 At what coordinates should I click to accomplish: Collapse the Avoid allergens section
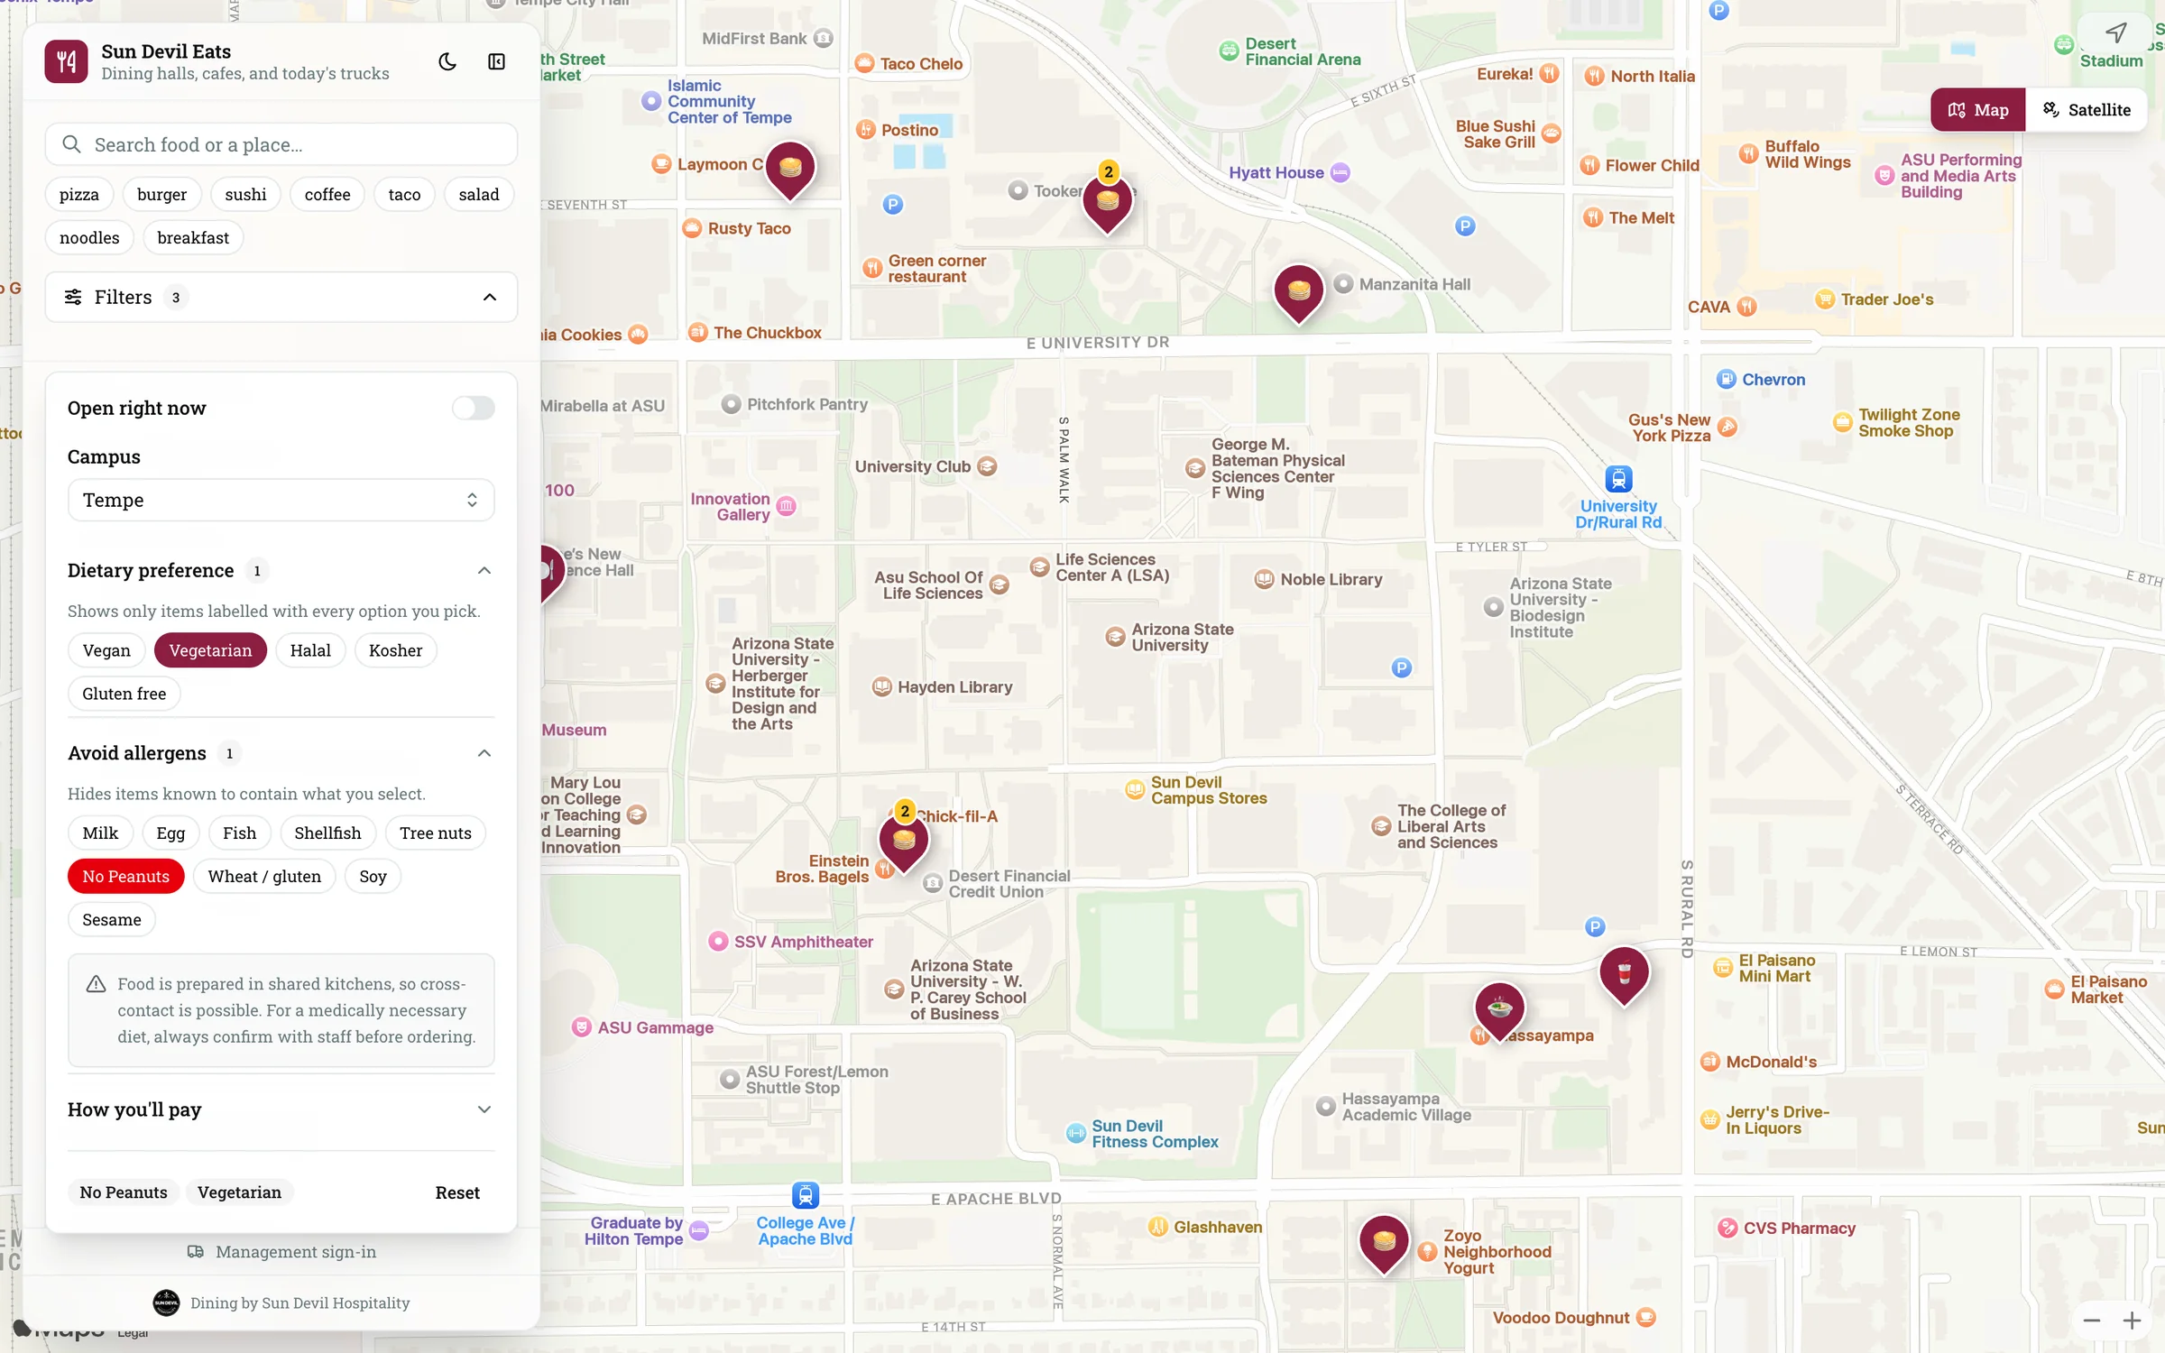[484, 753]
